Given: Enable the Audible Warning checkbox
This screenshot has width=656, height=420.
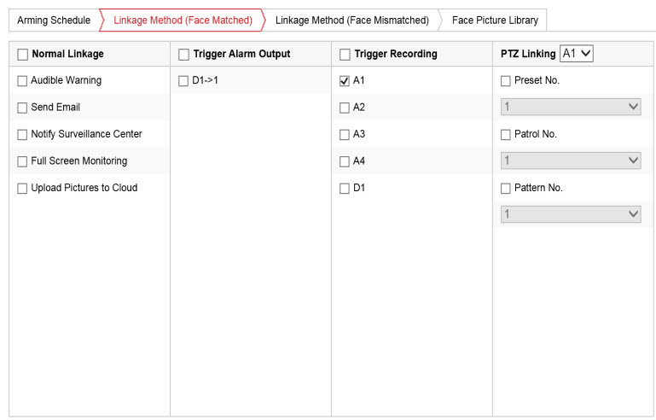Looking at the screenshot, I should point(22,81).
